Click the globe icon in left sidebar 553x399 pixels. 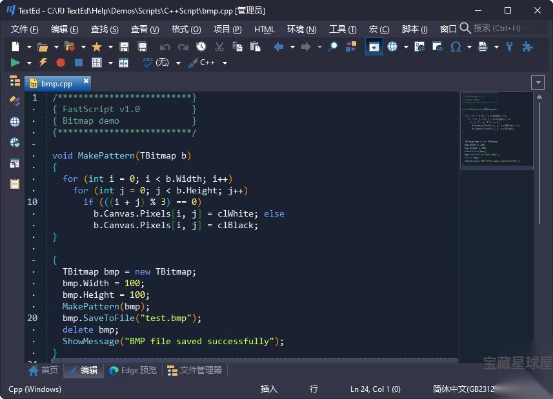15,122
